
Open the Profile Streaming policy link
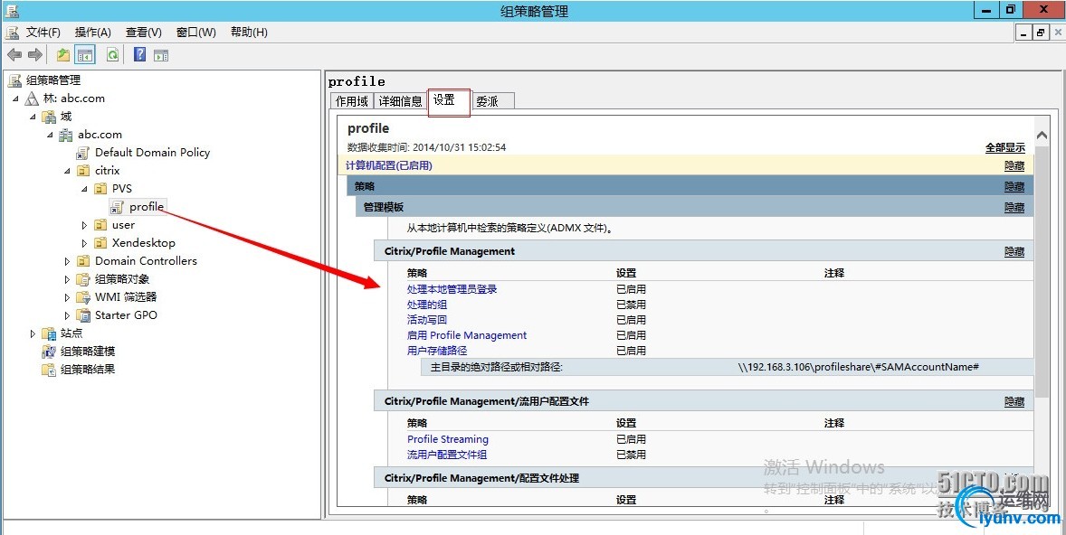tap(448, 439)
